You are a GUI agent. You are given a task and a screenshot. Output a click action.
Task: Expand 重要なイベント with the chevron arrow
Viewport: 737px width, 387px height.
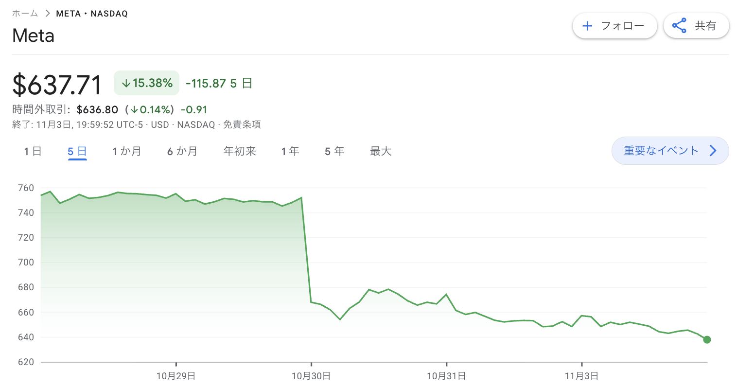click(x=713, y=151)
